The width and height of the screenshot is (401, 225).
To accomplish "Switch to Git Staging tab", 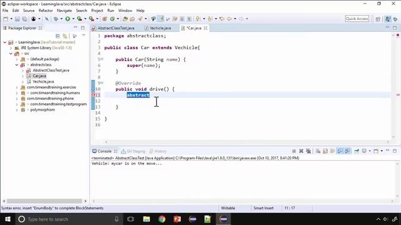I will pos(133,151).
